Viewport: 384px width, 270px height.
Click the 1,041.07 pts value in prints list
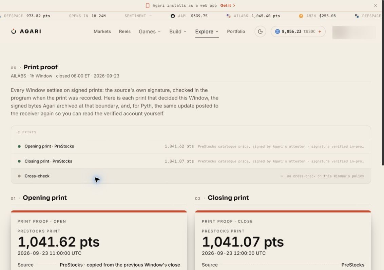point(179,161)
